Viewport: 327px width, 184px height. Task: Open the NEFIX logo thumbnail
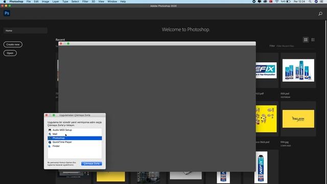pos(266,71)
